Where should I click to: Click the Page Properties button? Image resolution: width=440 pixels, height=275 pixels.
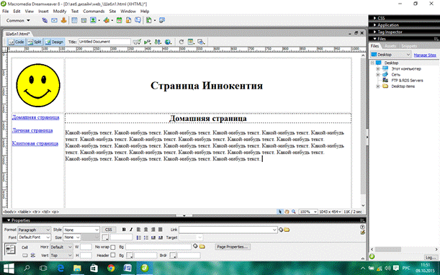233,247
